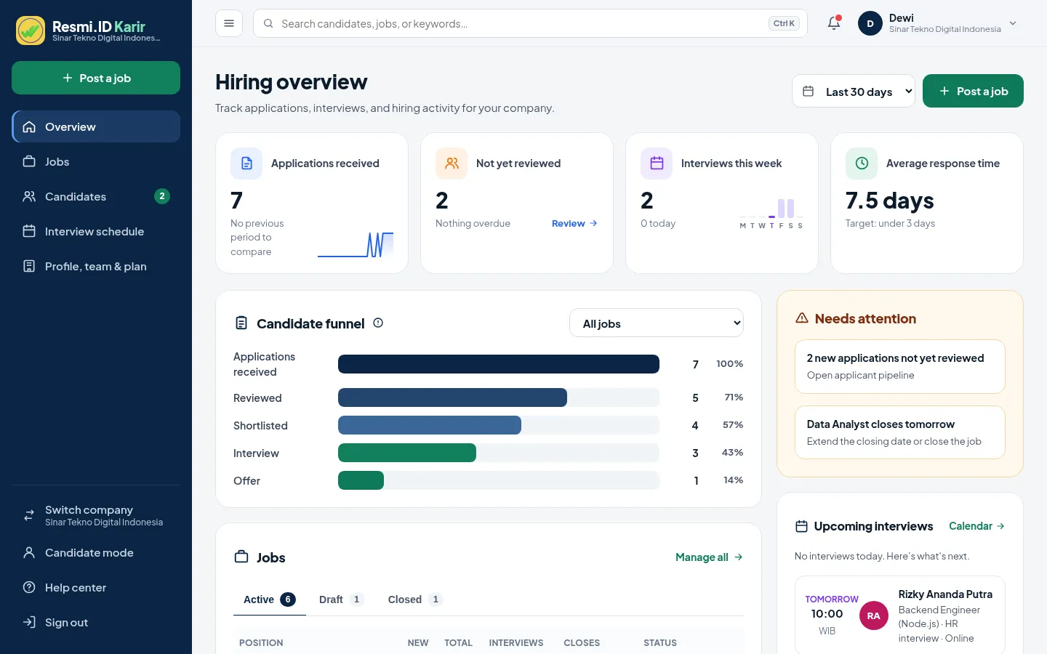Open the 2 new applications alert card
1047x654 pixels.
900,366
